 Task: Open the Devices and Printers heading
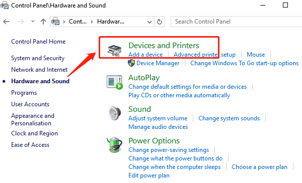(x=164, y=46)
